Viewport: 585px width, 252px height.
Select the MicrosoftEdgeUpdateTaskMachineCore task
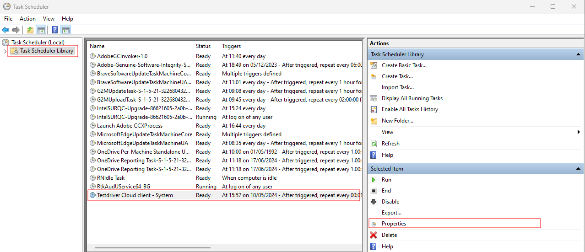point(145,134)
